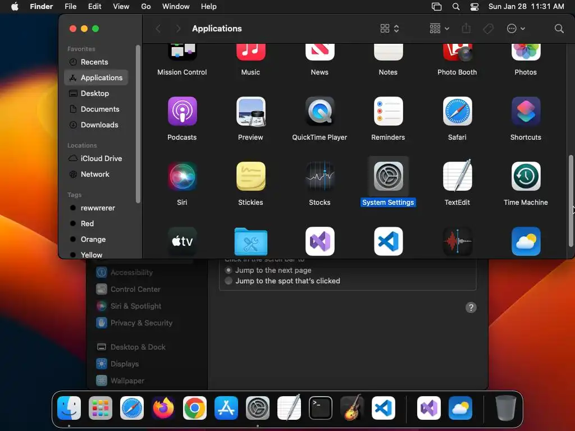Go to Documents in sidebar
The image size is (575, 431).
[96, 109]
